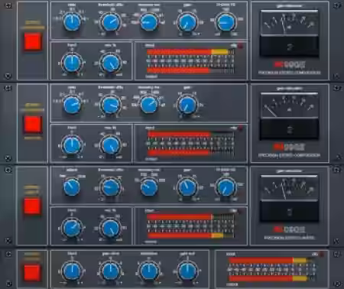Click the gain drive knob on the bottom unit
The image size is (344, 289).
coord(111,271)
